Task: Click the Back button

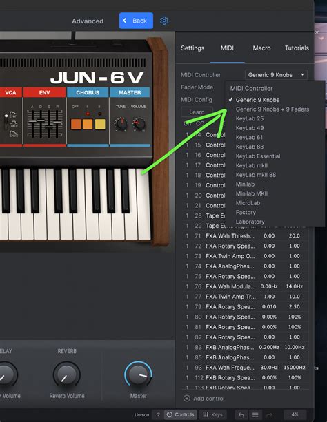Action: coord(136,21)
